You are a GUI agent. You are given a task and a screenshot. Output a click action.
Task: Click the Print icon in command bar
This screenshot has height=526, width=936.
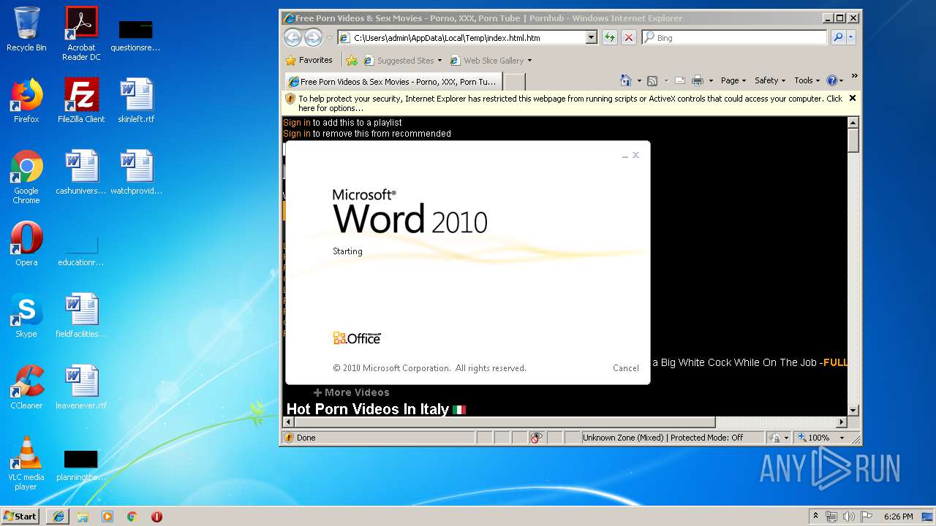[x=697, y=80]
